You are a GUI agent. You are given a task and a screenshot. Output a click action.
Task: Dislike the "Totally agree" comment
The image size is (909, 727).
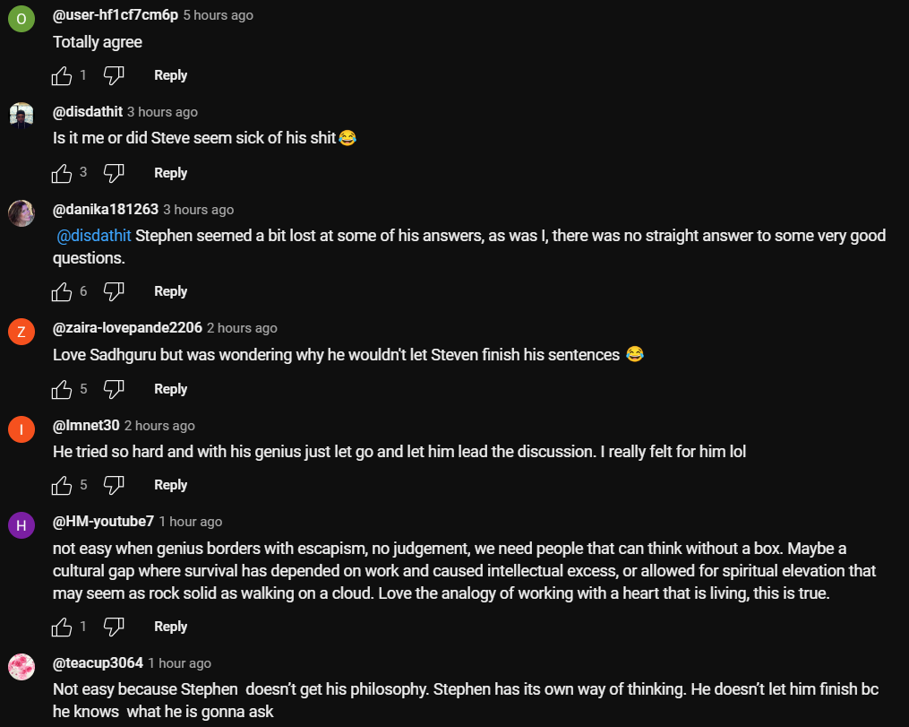(114, 76)
